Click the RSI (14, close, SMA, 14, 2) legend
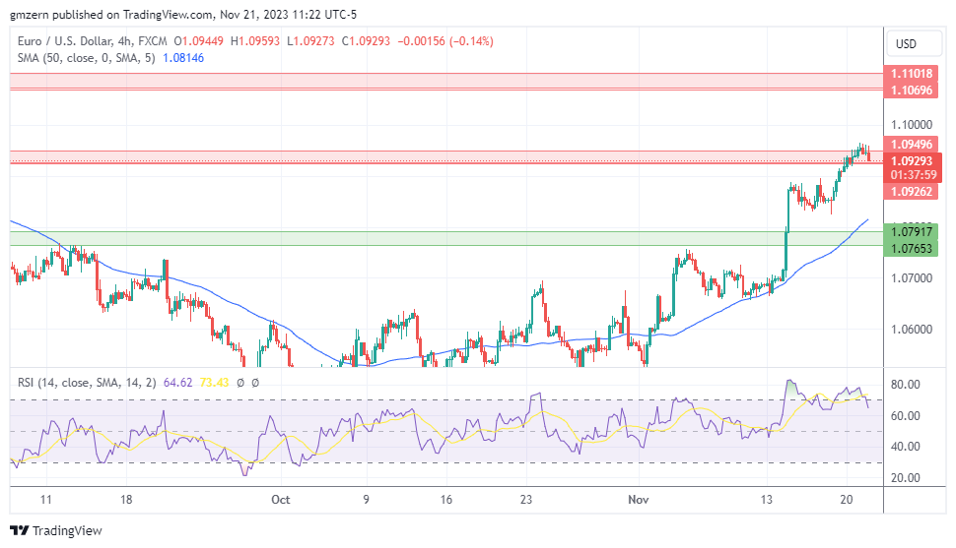The width and height of the screenshot is (956, 548). point(87,383)
